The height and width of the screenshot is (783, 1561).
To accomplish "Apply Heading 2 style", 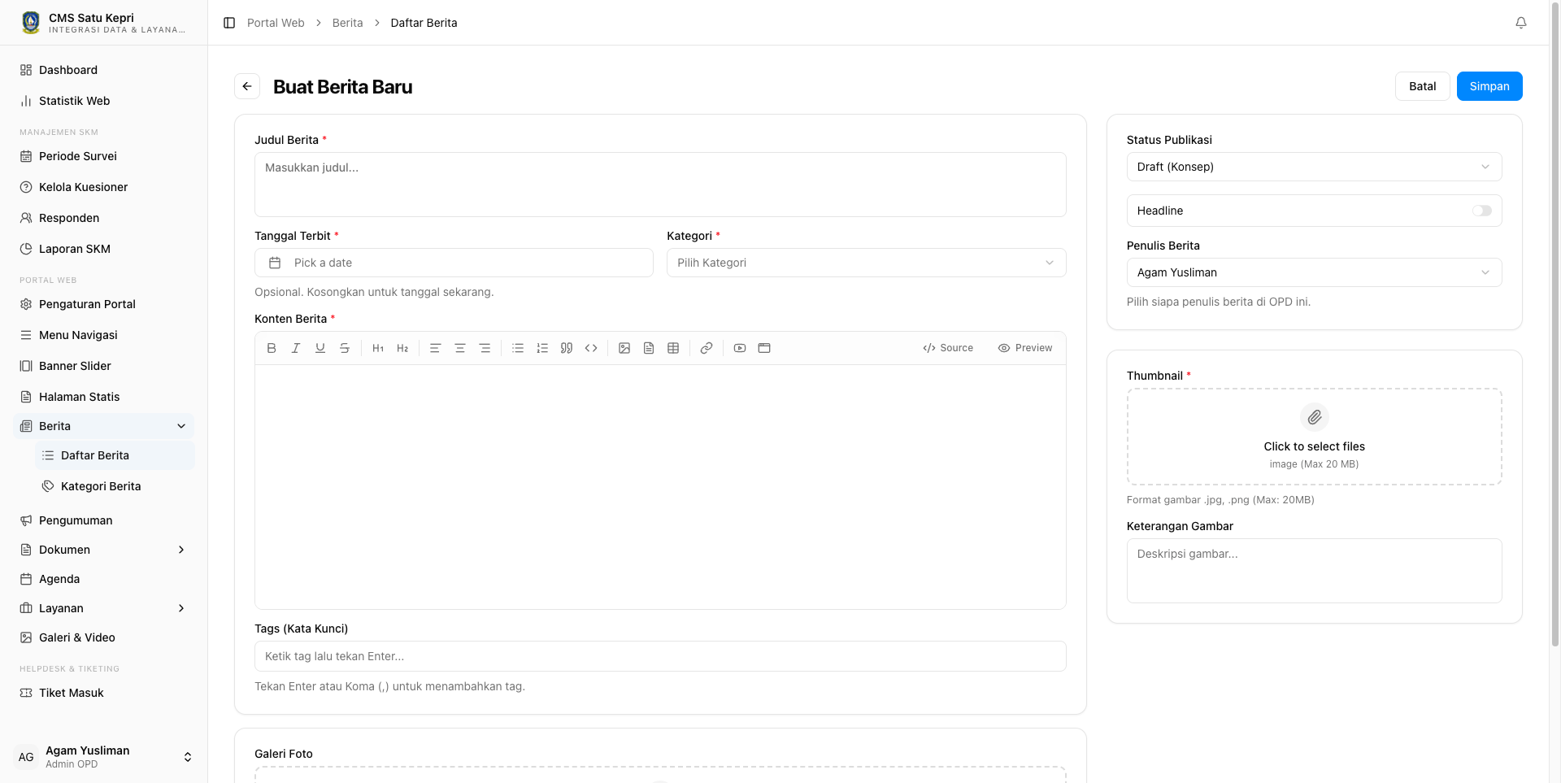I will tap(402, 348).
